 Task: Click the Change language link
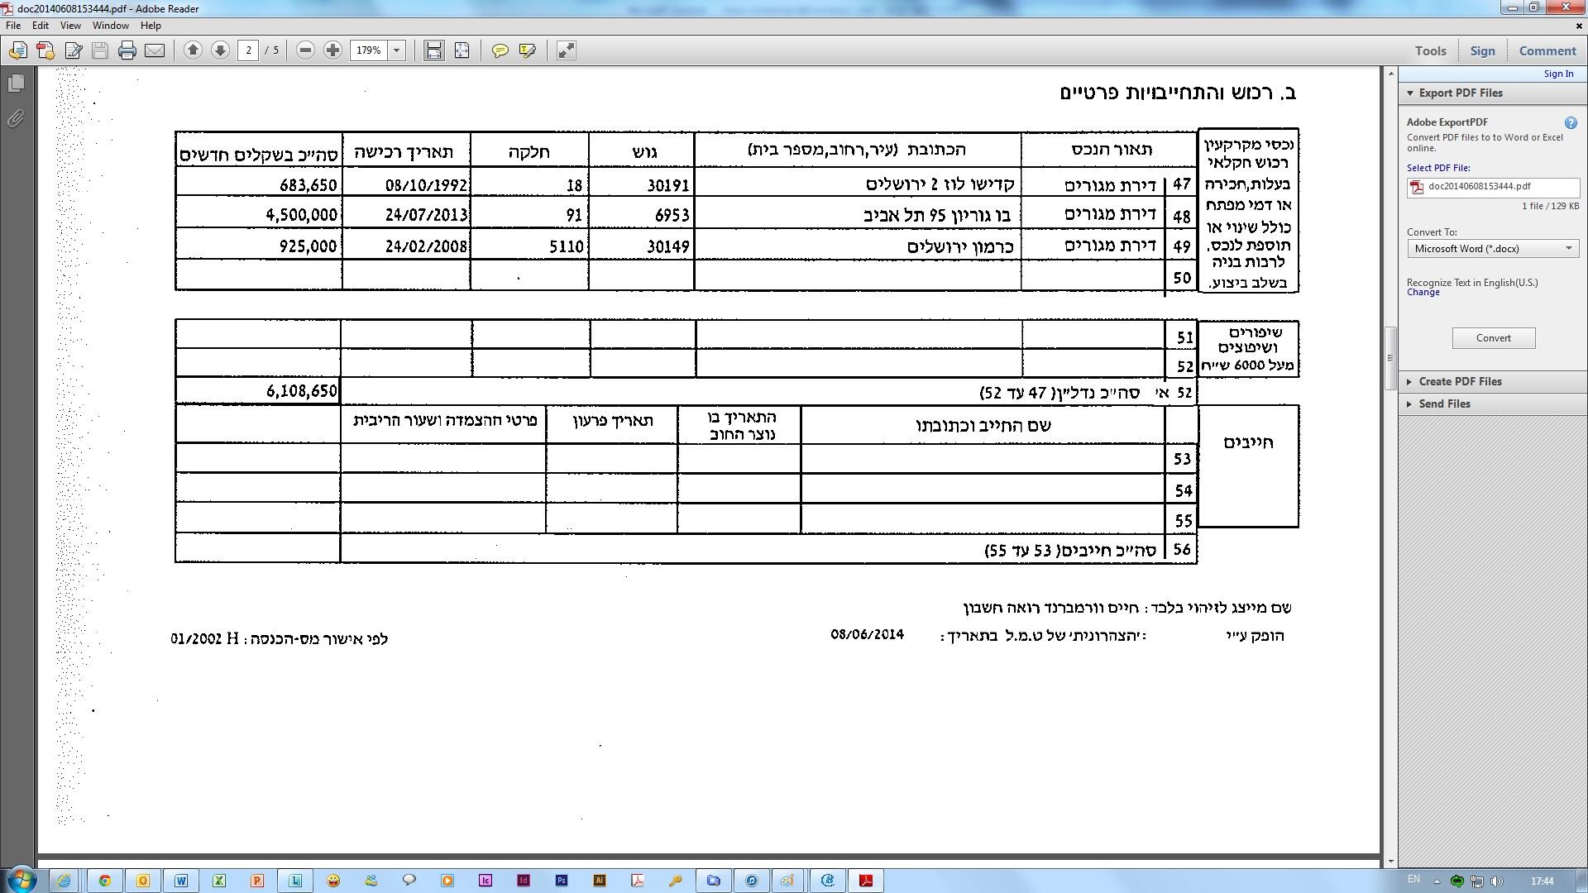1423,293
